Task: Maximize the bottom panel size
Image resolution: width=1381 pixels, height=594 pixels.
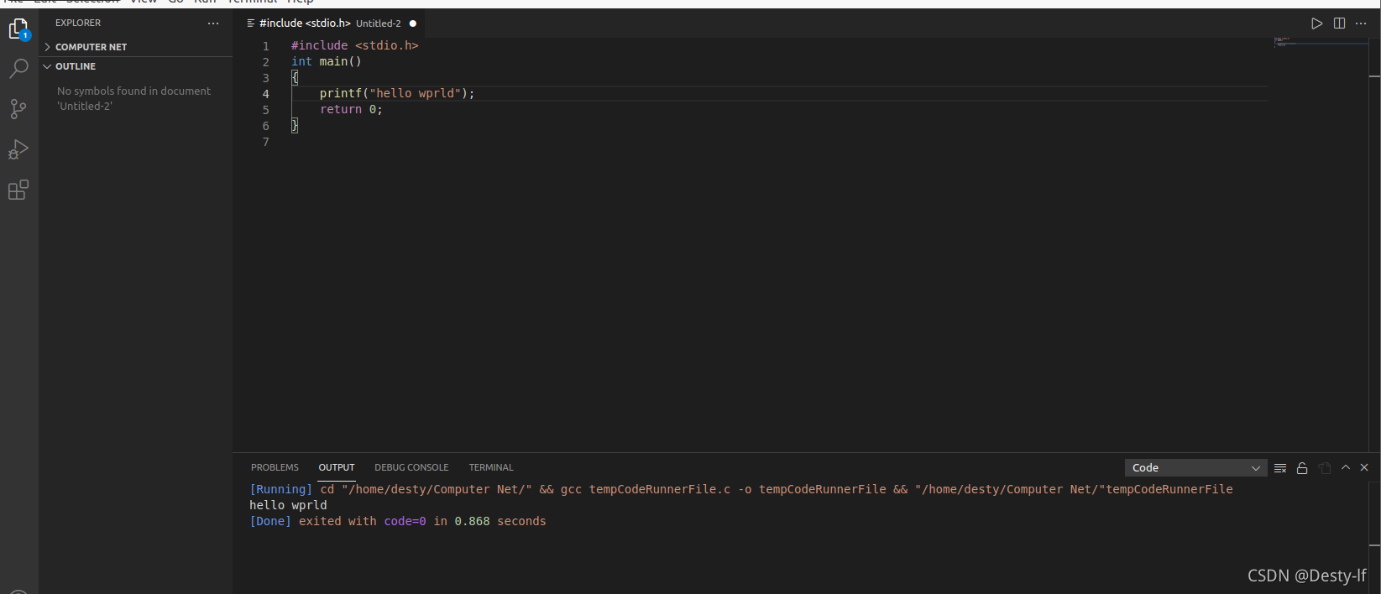Action: pyautogui.click(x=1346, y=467)
